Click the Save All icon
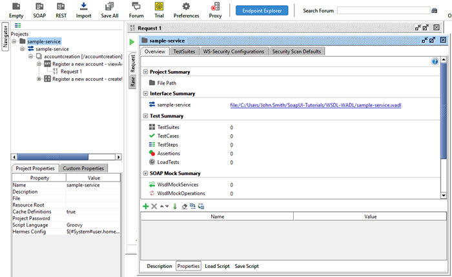 click(x=110, y=6)
